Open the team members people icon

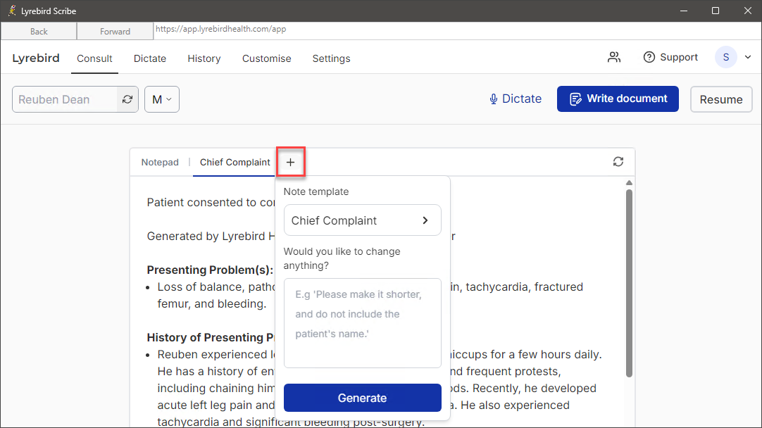614,57
